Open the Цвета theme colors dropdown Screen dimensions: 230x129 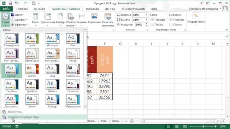[17, 15]
